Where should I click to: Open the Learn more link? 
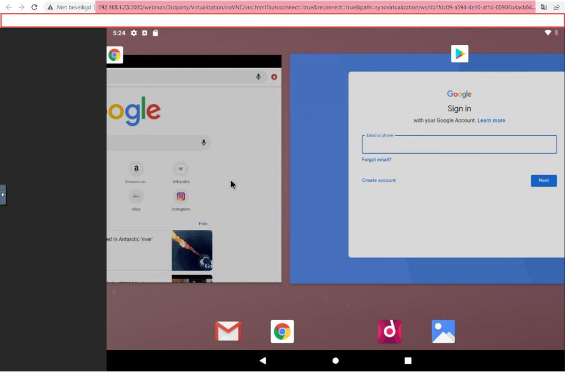[491, 120]
